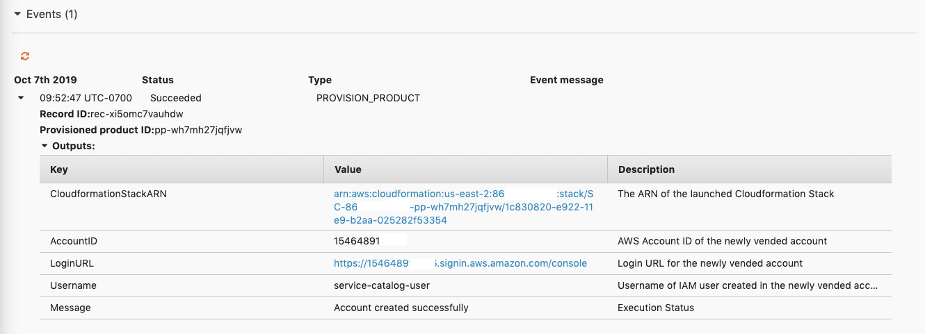
Task: Click the Succeeded status text
Action: [x=176, y=98]
